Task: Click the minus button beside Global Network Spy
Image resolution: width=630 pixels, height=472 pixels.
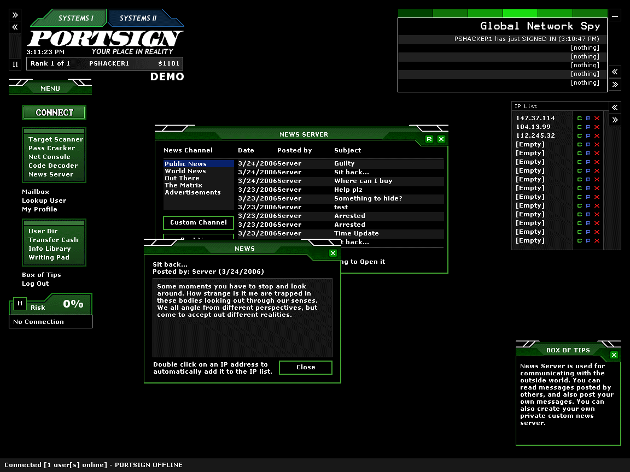Action: (615, 16)
